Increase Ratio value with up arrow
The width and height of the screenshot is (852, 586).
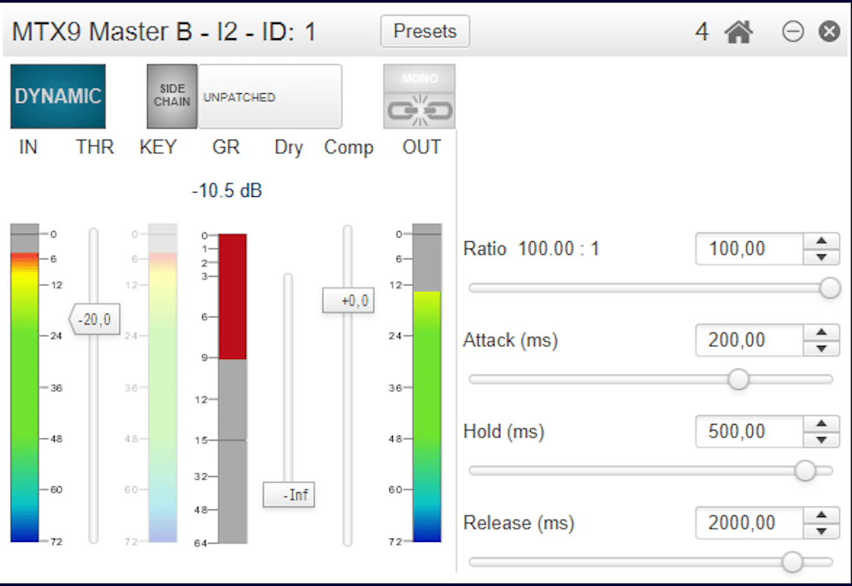(x=822, y=241)
